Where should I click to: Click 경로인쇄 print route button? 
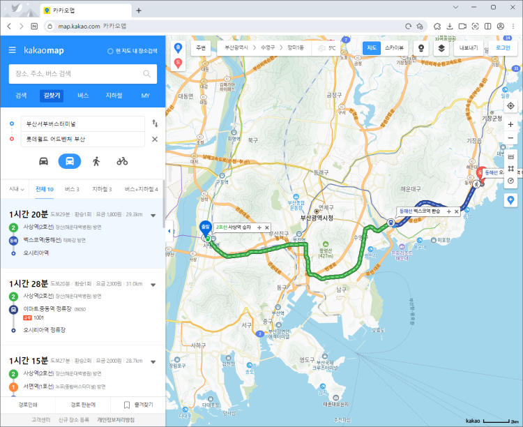pos(28,405)
